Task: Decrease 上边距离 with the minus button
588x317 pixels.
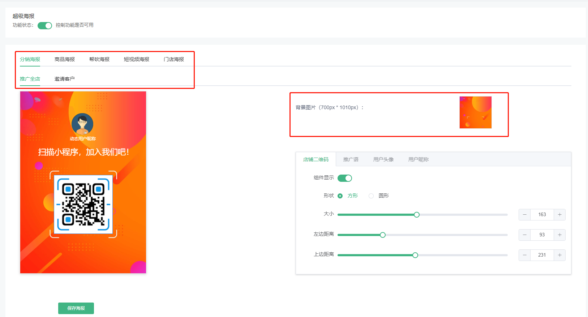Action: tap(525, 255)
